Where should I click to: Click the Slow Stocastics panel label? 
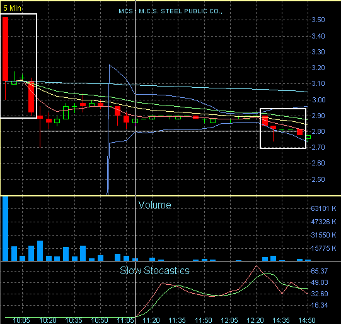[154, 270]
